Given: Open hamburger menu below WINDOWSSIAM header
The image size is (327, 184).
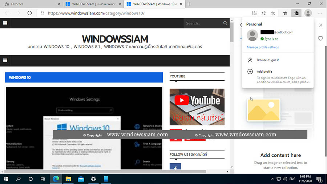Looking at the screenshot, I should coord(5,60).
